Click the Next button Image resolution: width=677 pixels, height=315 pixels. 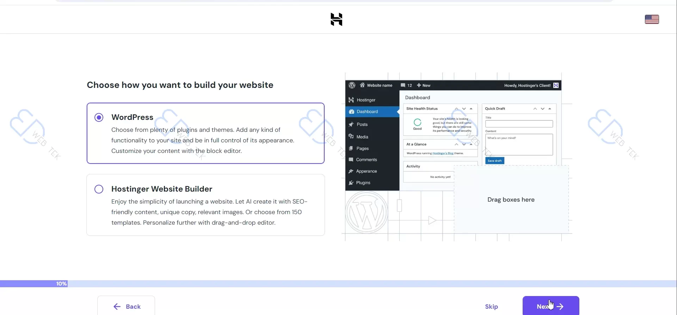pos(550,306)
